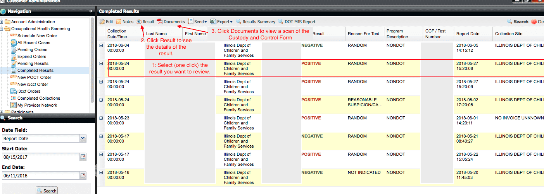Click the Result eye icon
The height and width of the screenshot is (194, 544).
139,22
